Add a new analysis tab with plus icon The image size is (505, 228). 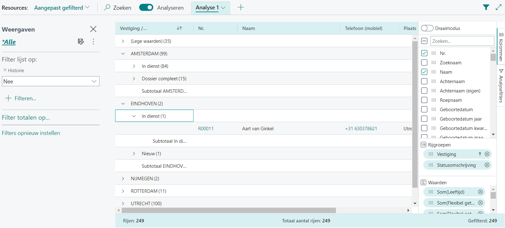pos(240,7)
